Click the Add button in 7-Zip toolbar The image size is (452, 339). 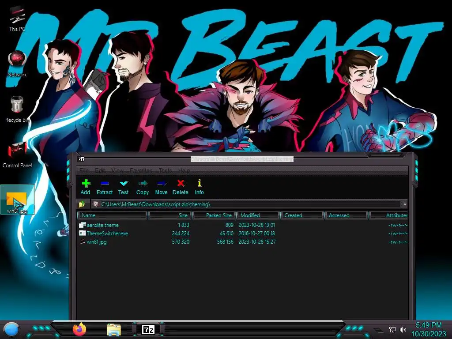(x=85, y=187)
